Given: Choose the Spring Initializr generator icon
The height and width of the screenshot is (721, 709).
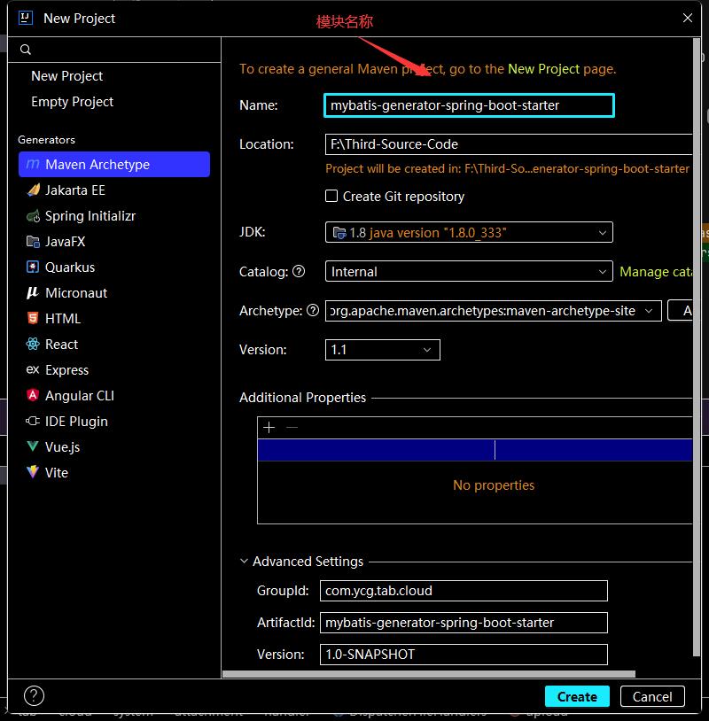Looking at the screenshot, I should (x=33, y=216).
